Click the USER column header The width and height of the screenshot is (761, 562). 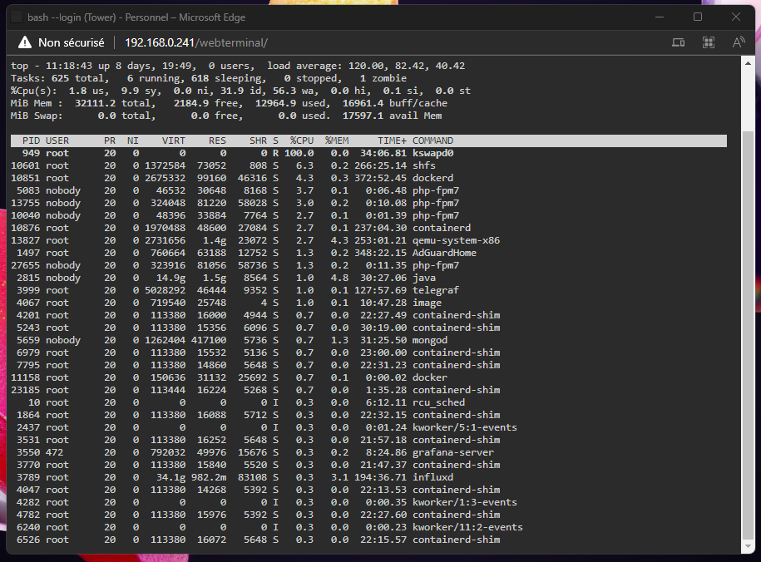[x=57, y=140]
